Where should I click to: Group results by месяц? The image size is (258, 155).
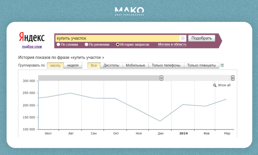(55, 66)
